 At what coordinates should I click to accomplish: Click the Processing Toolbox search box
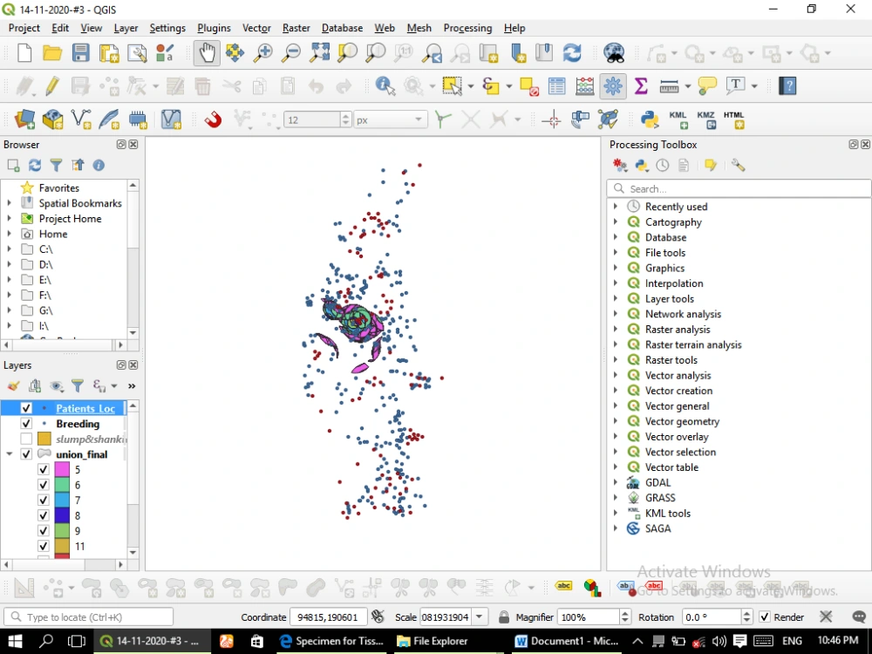740,188
